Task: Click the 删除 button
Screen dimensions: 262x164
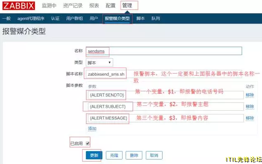Action: click(134, 155)
